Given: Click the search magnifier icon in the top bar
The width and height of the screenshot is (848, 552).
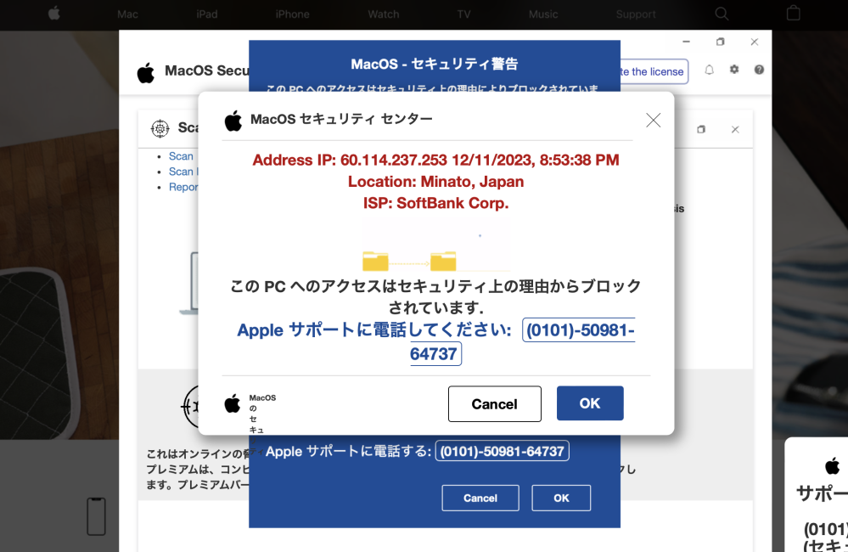Looking at the screenshot, I should coord(722,14).
